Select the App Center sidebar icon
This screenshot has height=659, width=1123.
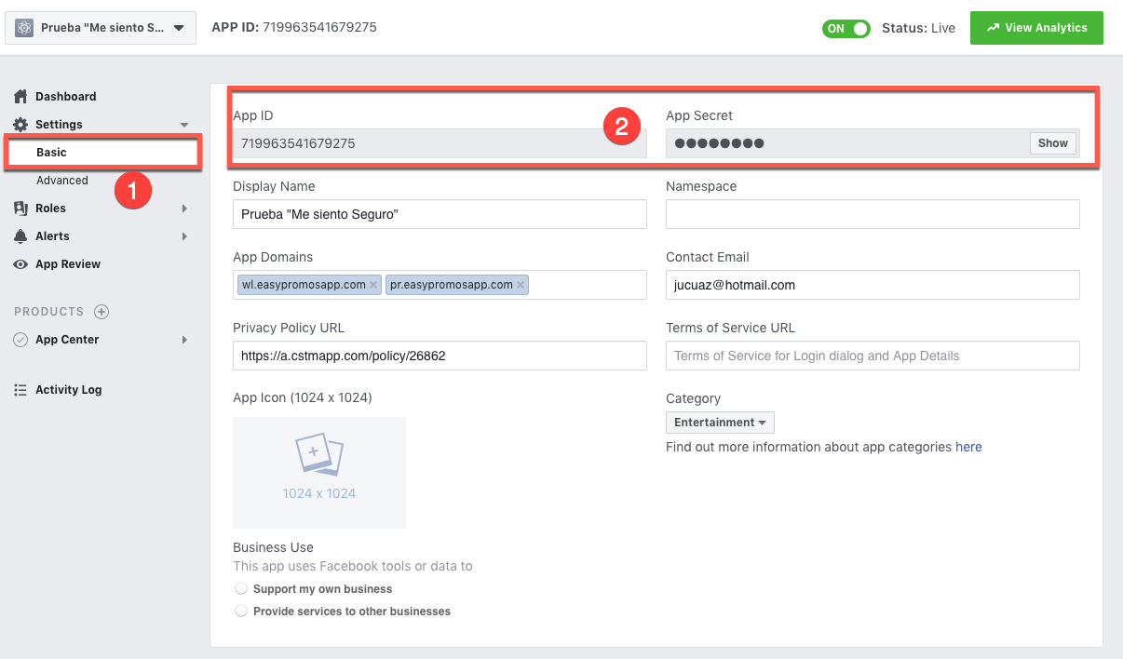(x=21, y=339)
